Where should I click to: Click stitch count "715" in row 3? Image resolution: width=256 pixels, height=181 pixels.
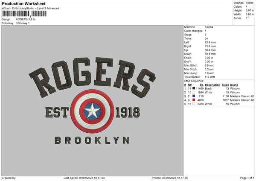pos(201,96)
